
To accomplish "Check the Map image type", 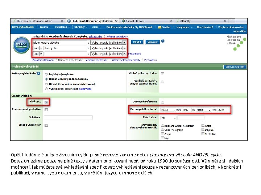I will click(162, 138).
